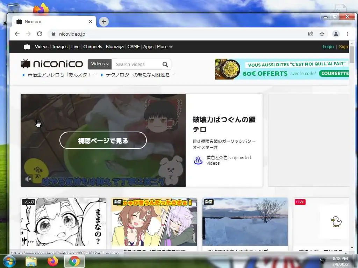Open the Chrome profile avatar icon
Image resolution: width=358 pixels, height=268 pixels.
click(336, 34)
